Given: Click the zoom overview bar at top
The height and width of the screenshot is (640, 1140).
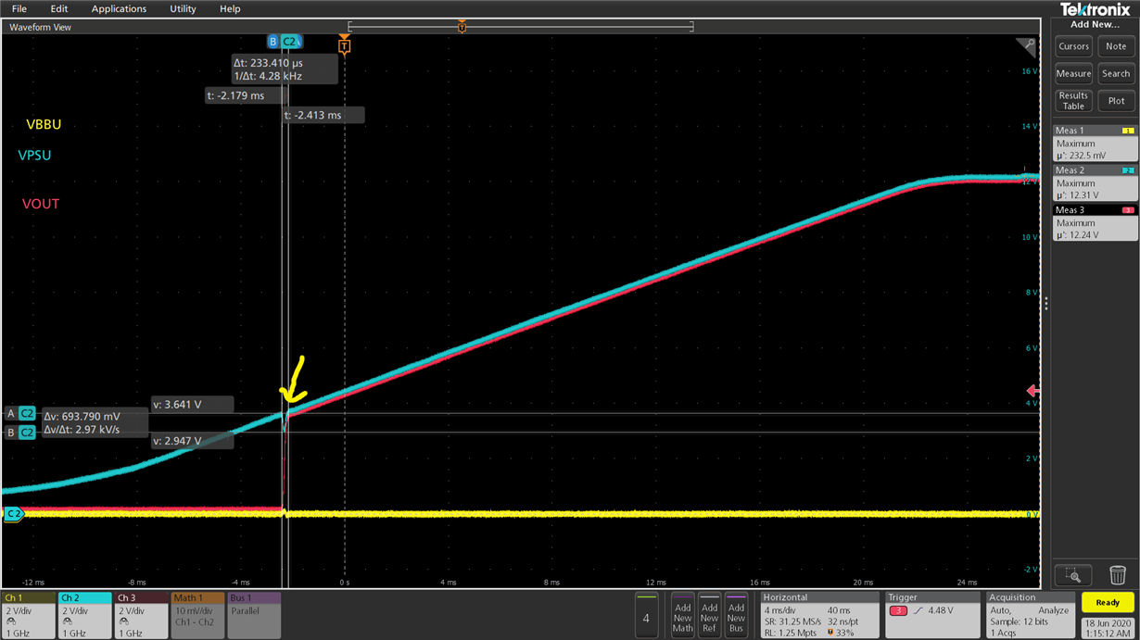Looking at the screenshot, I should [521, 27].
